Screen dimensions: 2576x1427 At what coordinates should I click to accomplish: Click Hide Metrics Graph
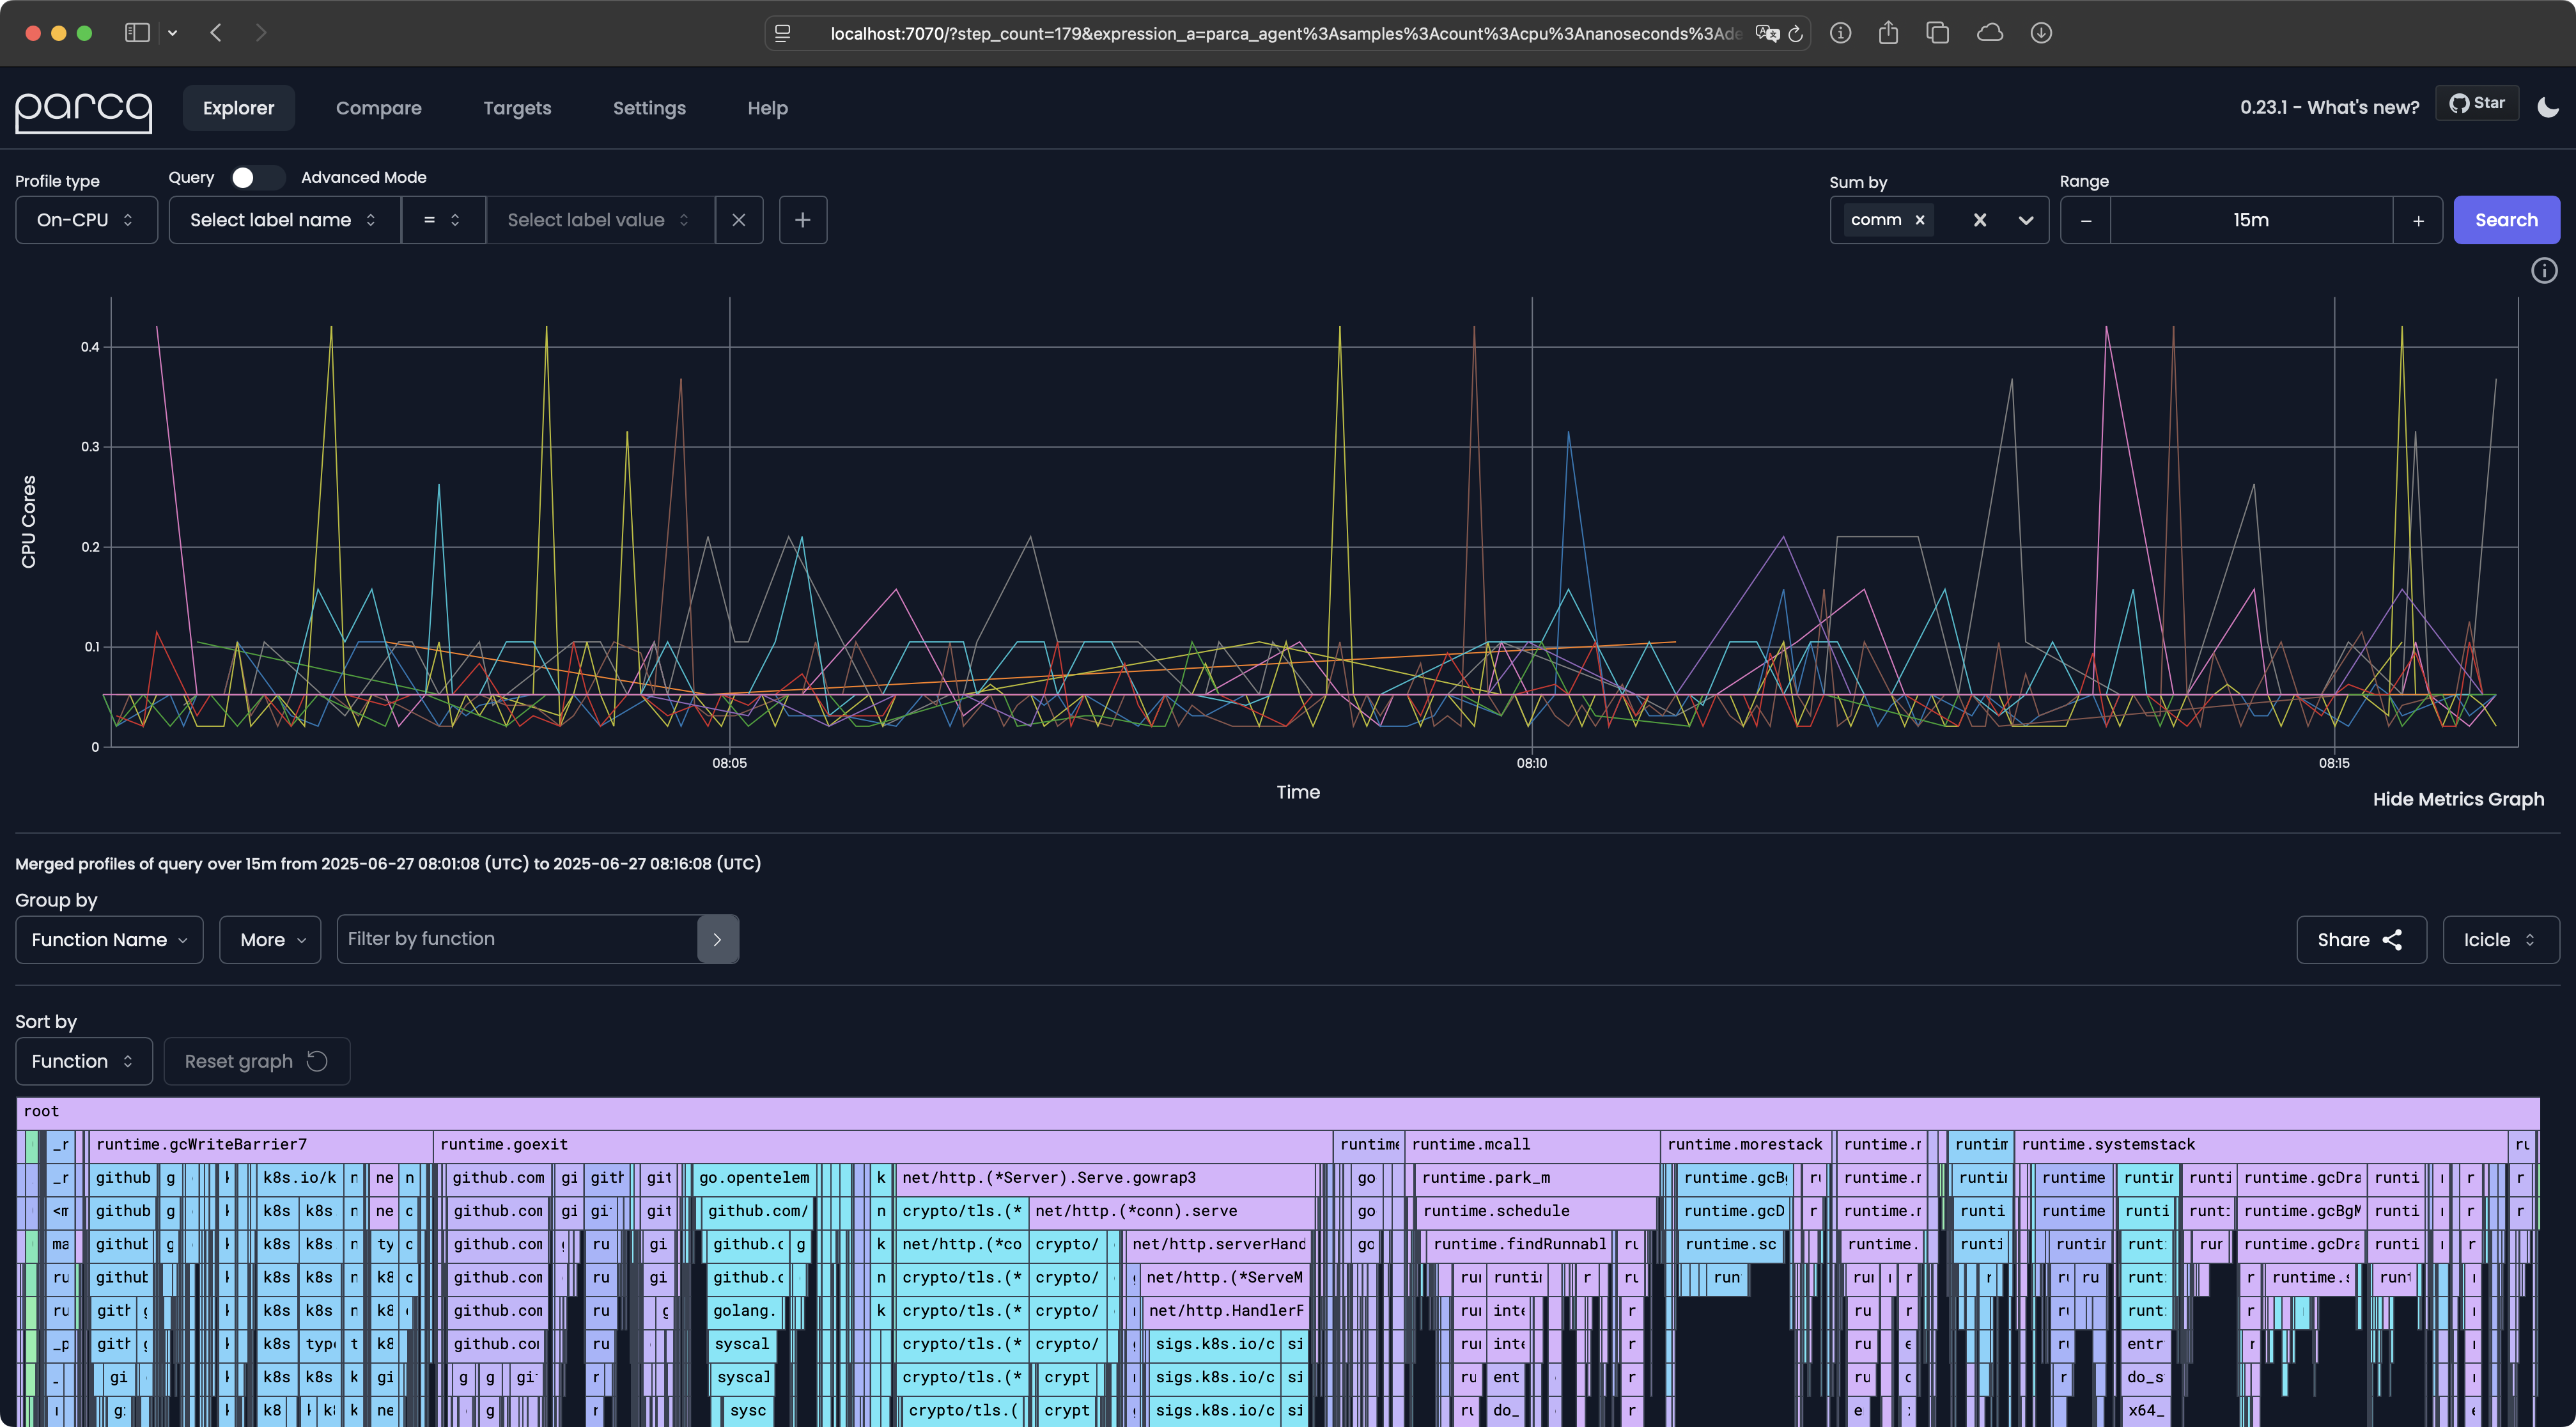[2458, 799]
